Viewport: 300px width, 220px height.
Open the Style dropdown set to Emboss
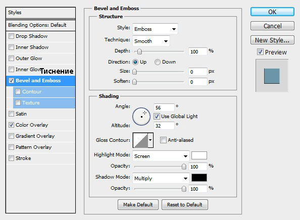[155, 29]
